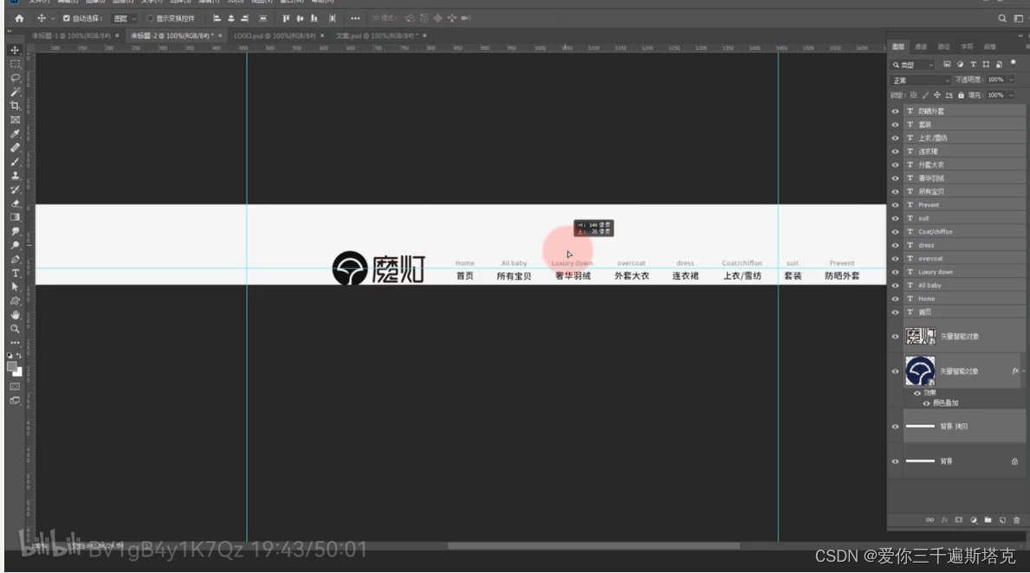Hide the 防晒外套 text layer
The width and height of the screenshot is (1030, 573).
[x=895, y=112]
